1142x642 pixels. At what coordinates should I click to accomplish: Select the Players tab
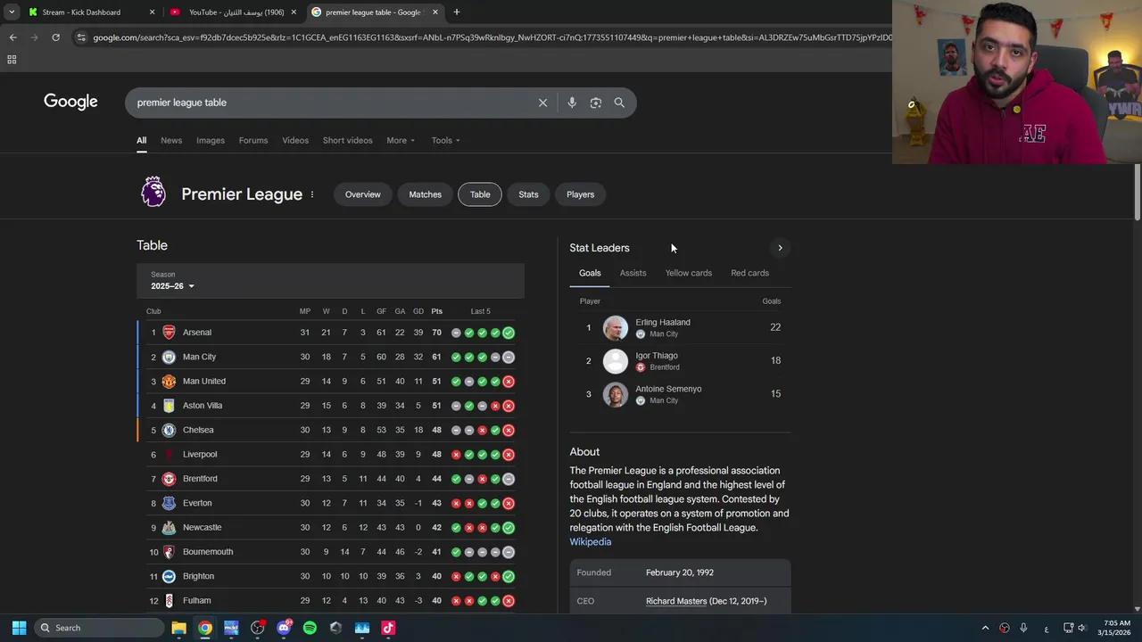[x=580, y=194]
